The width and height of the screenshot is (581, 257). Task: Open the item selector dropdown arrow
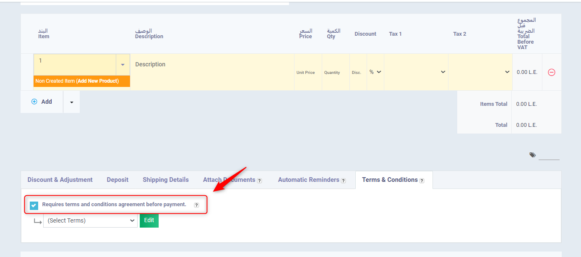122,65
